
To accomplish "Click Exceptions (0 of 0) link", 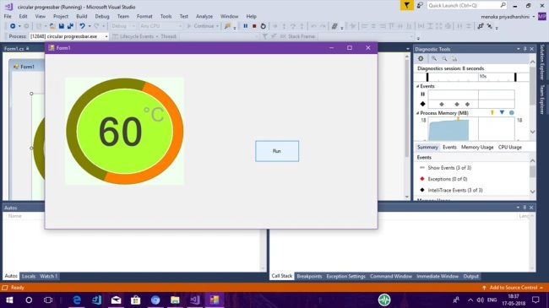I will pyautogui.click(x=448, y=179).
